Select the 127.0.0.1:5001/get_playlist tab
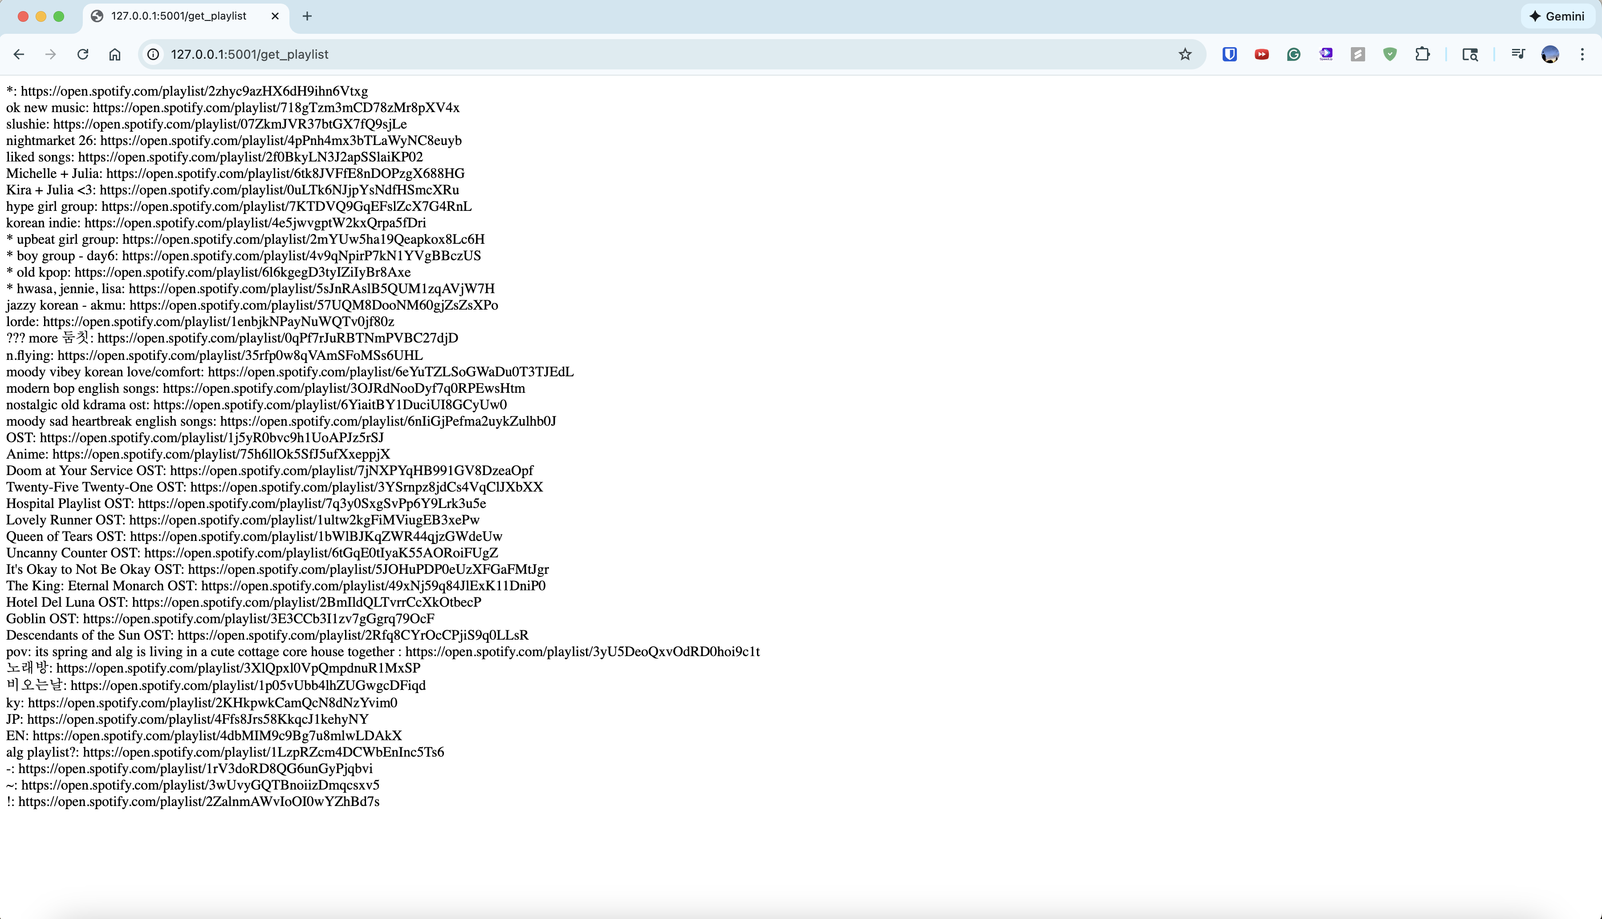Viewport: 1602px width, 919px height. click(x=179, y=16)
